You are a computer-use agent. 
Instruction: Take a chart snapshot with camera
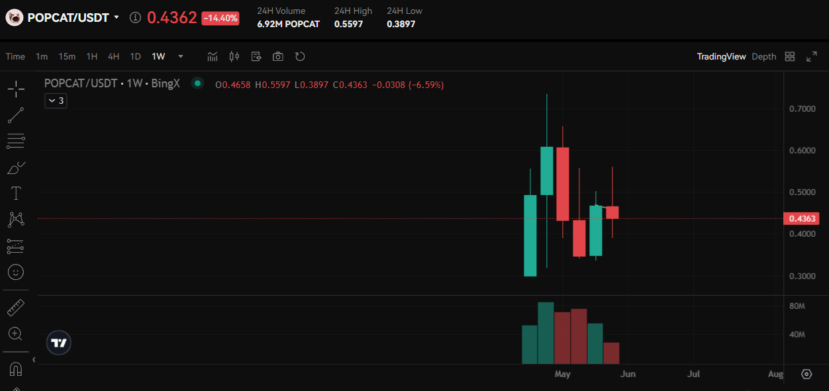[x=278, y=57]
